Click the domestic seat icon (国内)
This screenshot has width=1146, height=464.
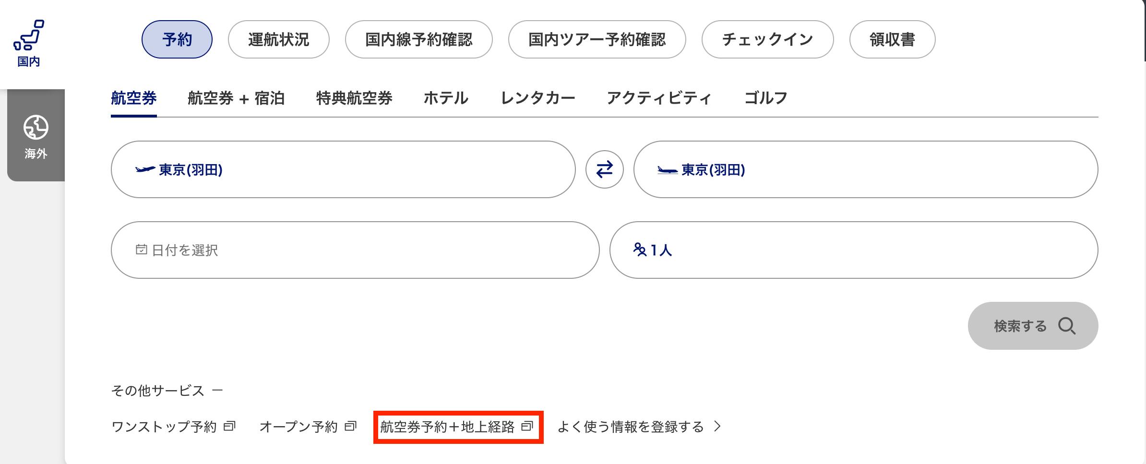click(29, 36)
